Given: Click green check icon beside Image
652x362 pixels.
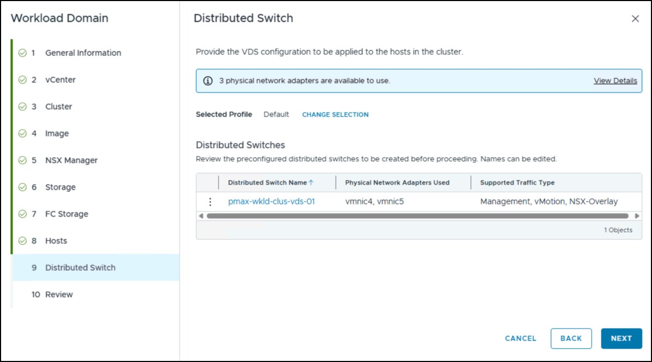Looking at the screenshot, I should click(x=22, y=133).
